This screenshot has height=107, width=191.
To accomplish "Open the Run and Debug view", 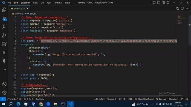I will (x=4, y=35).
